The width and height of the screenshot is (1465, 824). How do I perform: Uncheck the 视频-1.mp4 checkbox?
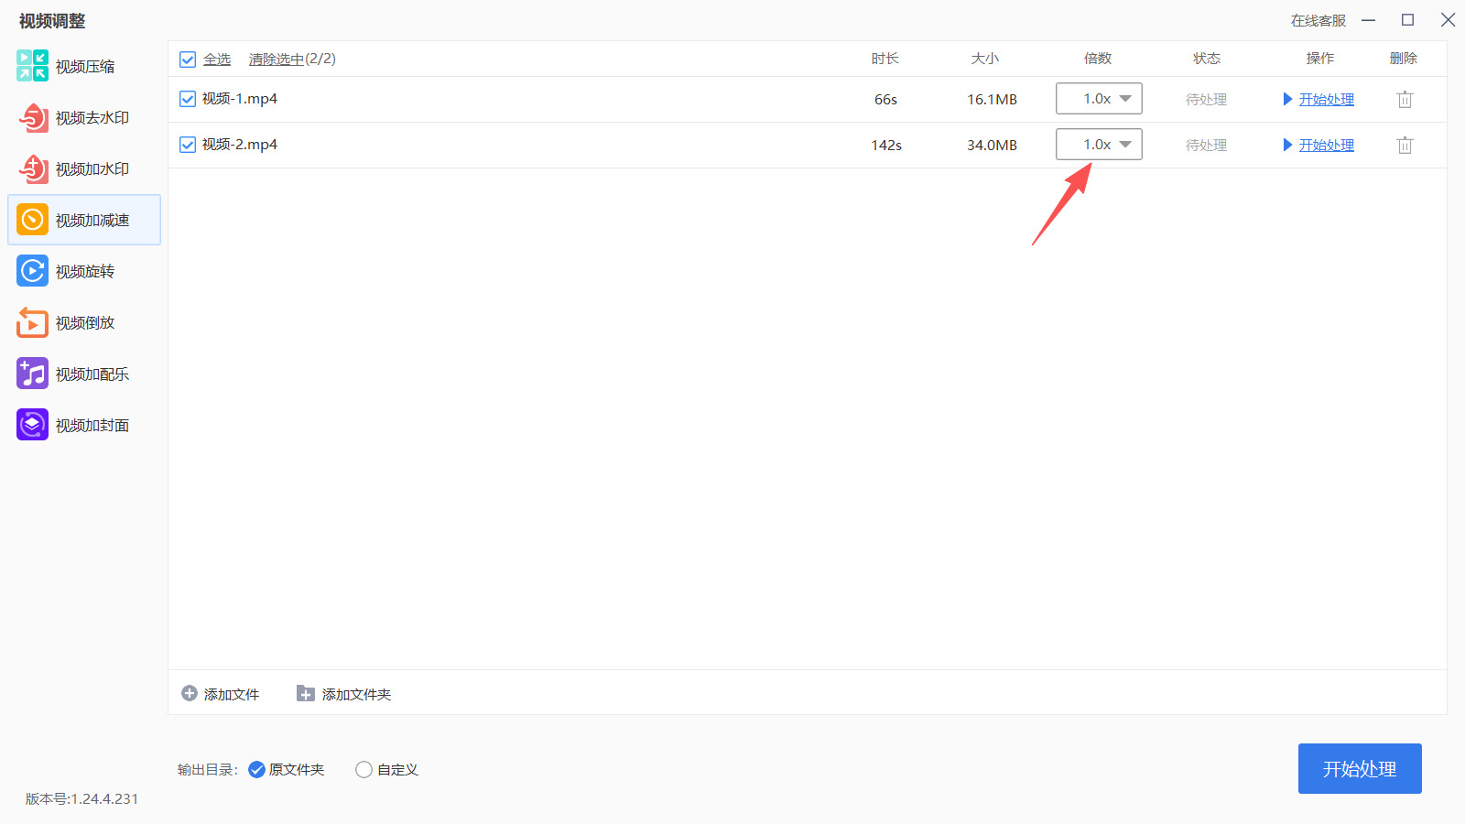(188, 99)
